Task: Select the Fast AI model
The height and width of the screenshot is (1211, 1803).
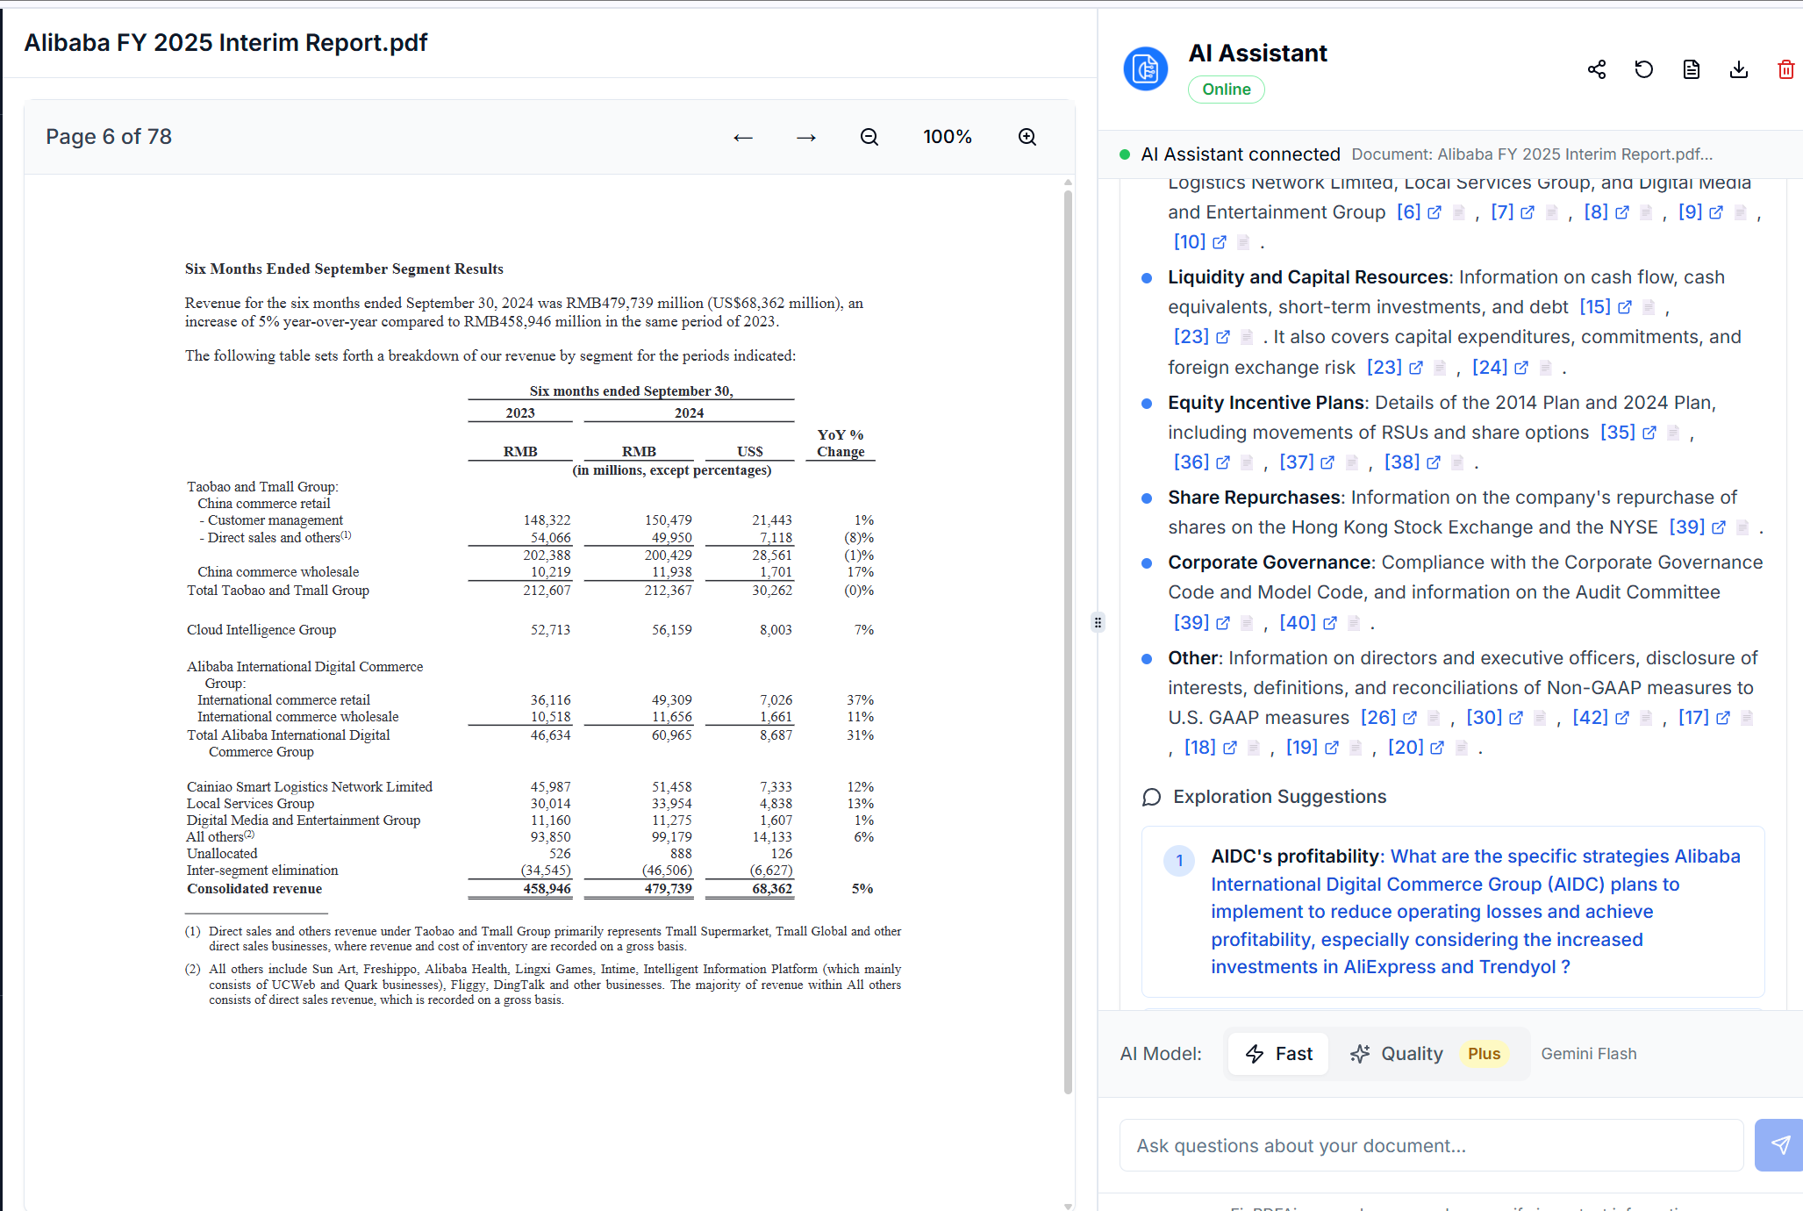Action: (1279, 1054)
